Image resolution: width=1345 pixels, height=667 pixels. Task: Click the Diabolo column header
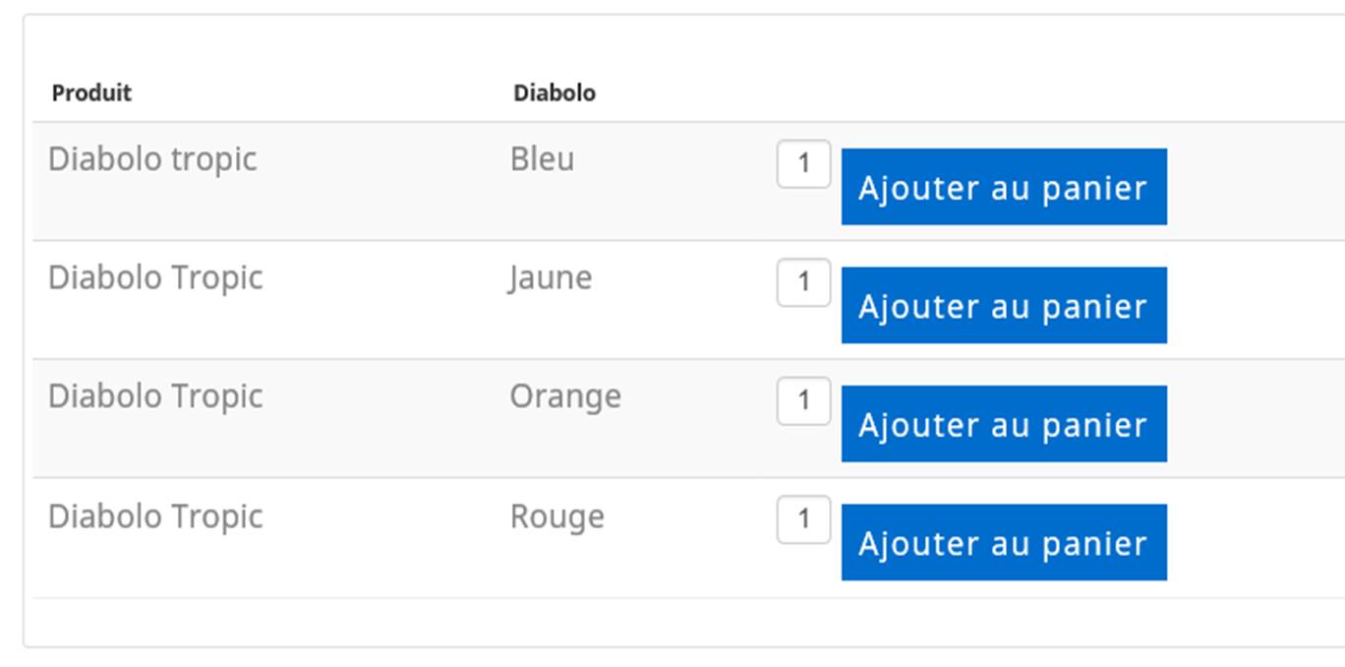pyautogui.click(x=555, y=93)
